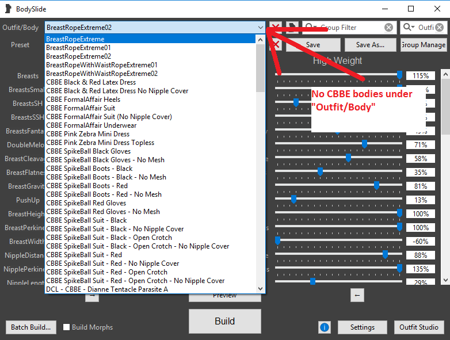This screenshot has width=450, height=340.
Task: Pick SpikeBall Boots - Red - No Mesh
Action: (x=150, y=194)
